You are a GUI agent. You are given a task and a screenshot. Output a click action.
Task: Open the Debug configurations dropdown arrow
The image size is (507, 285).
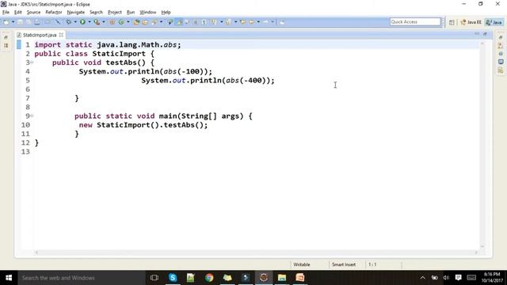click(75, 22)
